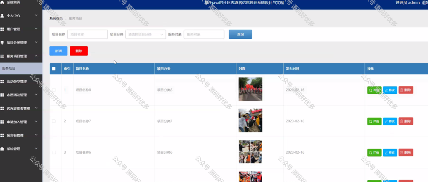This screenshot has height=182, width=428.
Task: Select the 服务项目 submenu item
Action: pyautogui.click(x=21, y=68)
